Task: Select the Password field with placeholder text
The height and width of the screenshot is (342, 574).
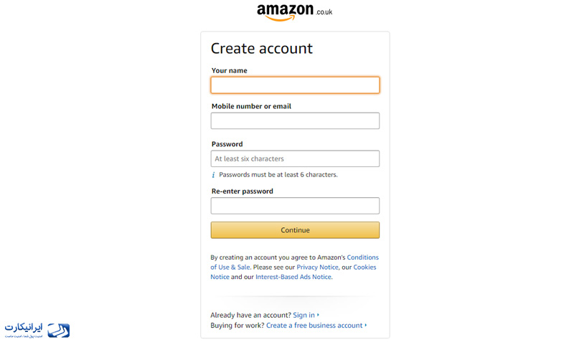Action: click(295, 158)
